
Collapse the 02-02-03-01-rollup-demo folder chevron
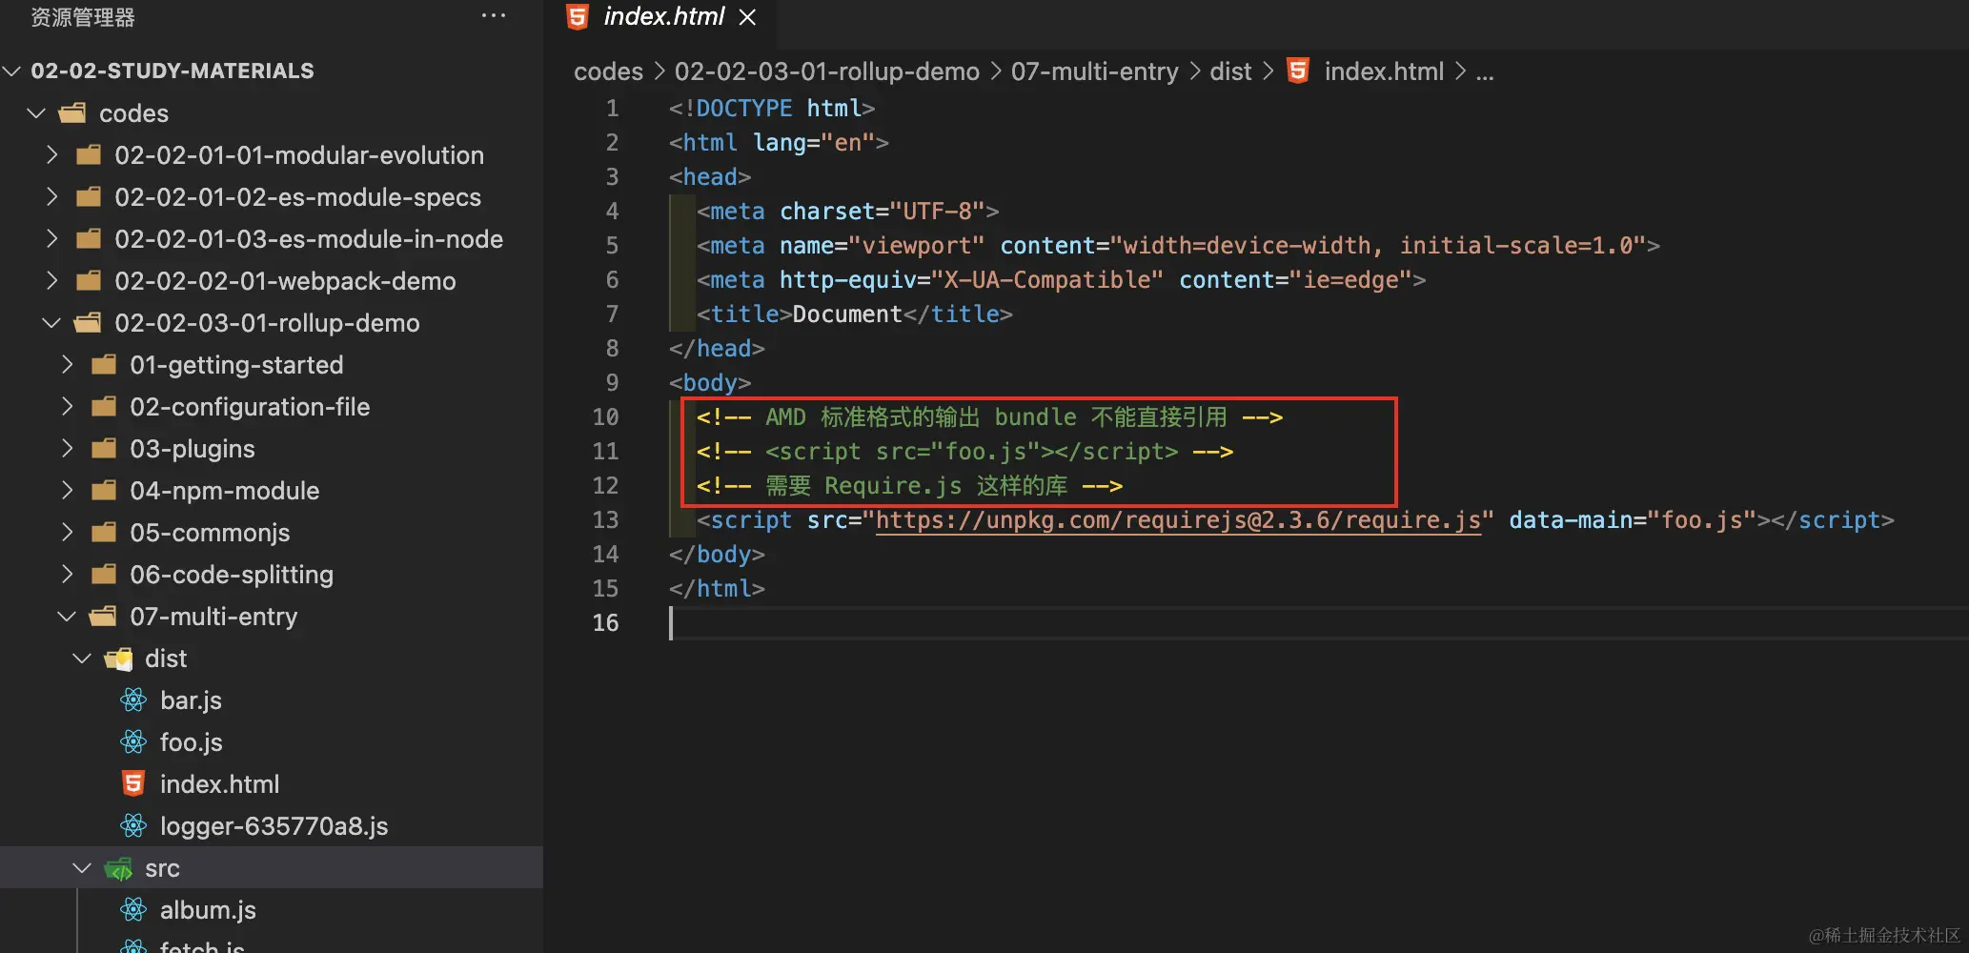point(52,323)
